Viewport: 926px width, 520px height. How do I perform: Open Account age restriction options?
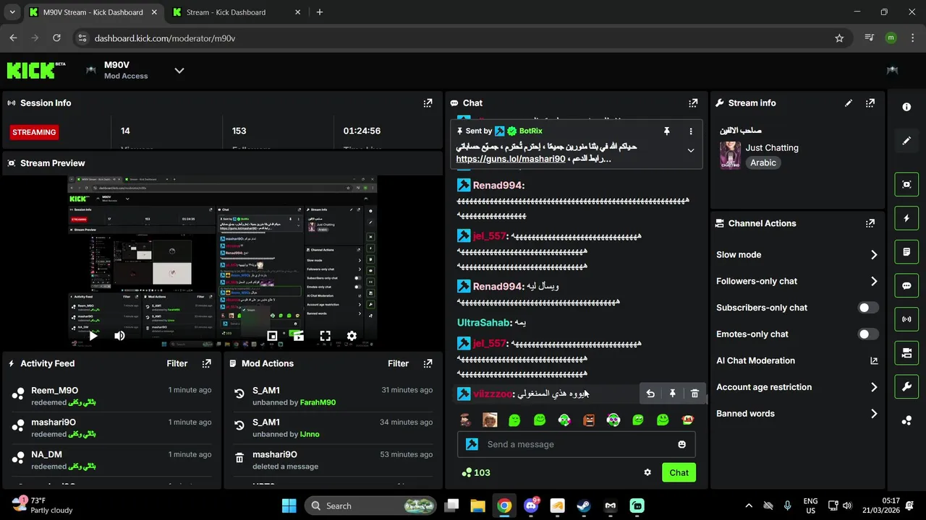tap(797, 387)
